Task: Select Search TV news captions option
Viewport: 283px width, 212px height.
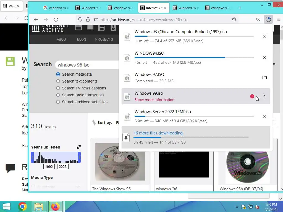Action: (x=58, y=88)
